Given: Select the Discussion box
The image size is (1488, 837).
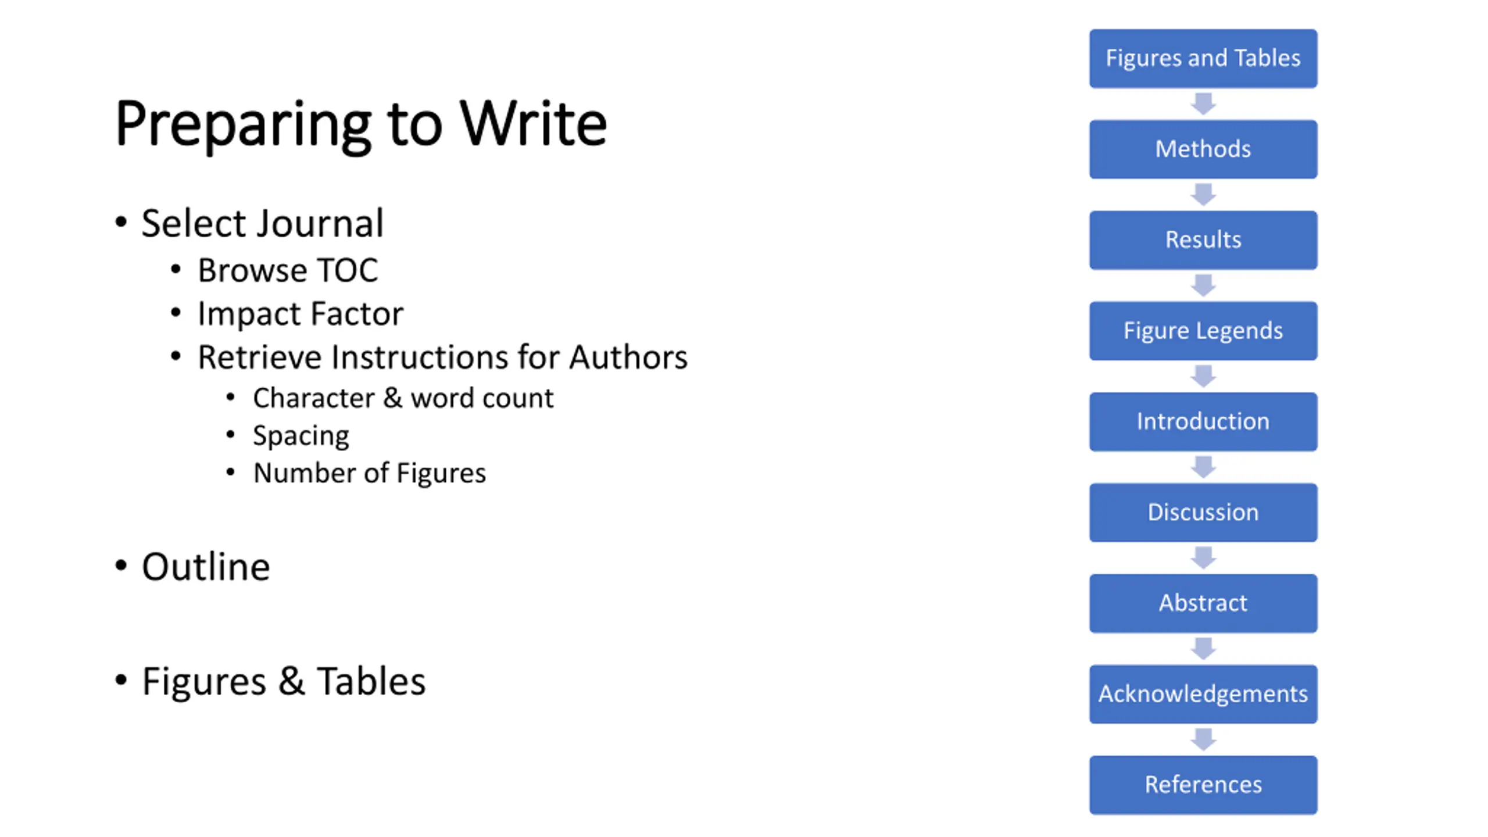Looking at the screenshot, I should (1203, 513).
